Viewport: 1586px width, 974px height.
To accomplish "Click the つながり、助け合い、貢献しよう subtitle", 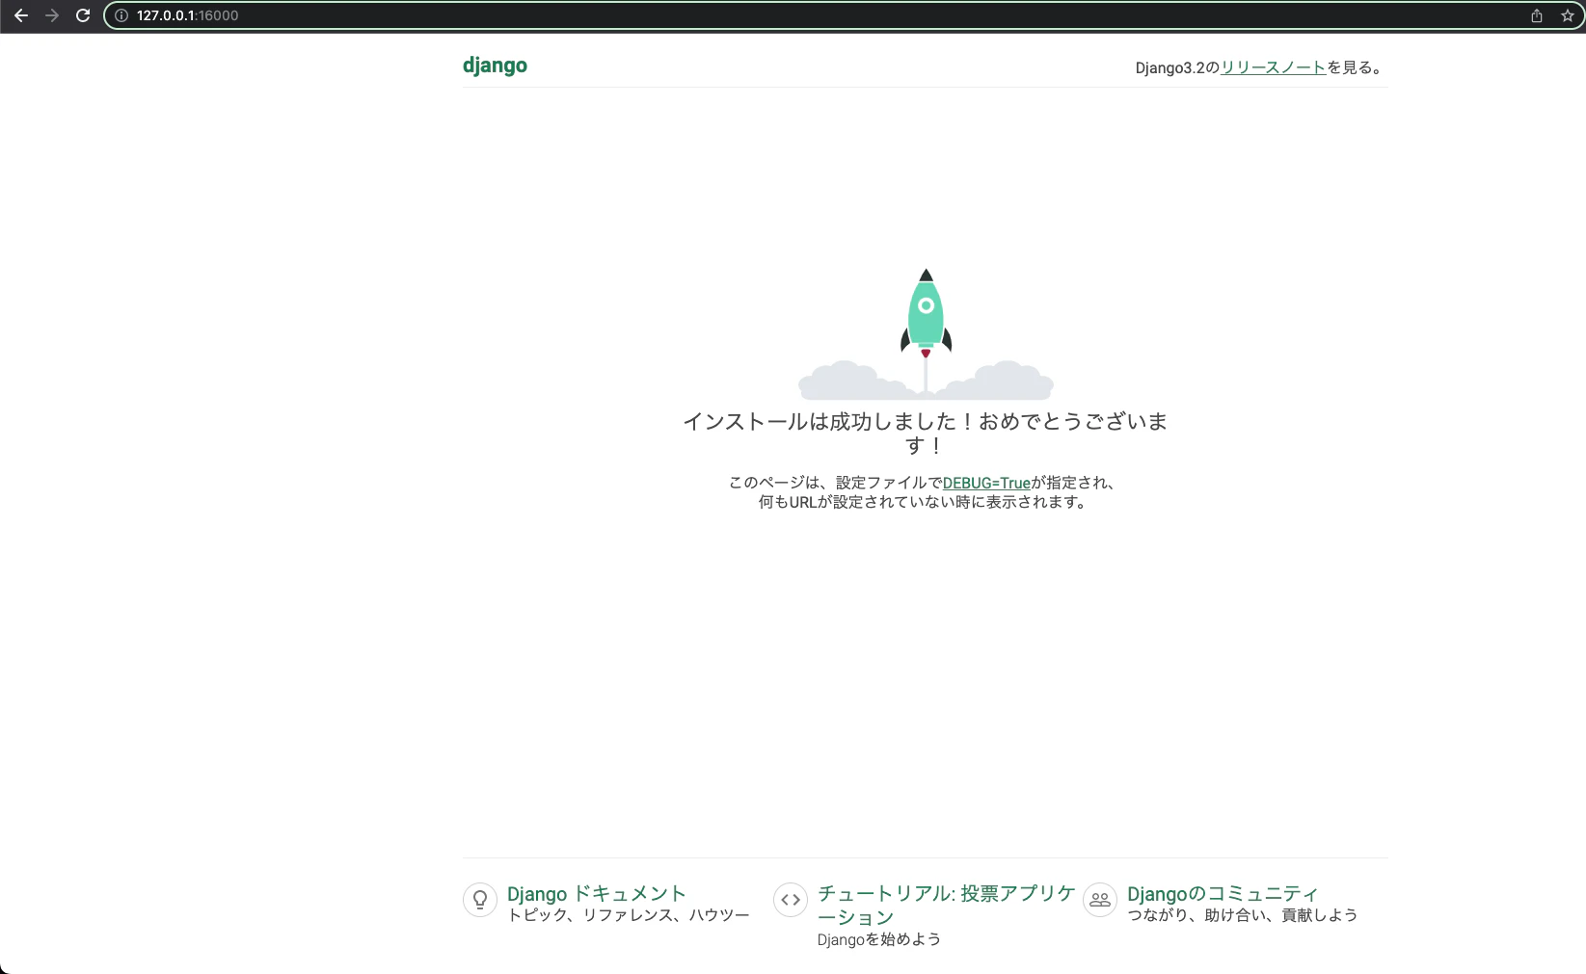I will click(x=1242, y=916).
